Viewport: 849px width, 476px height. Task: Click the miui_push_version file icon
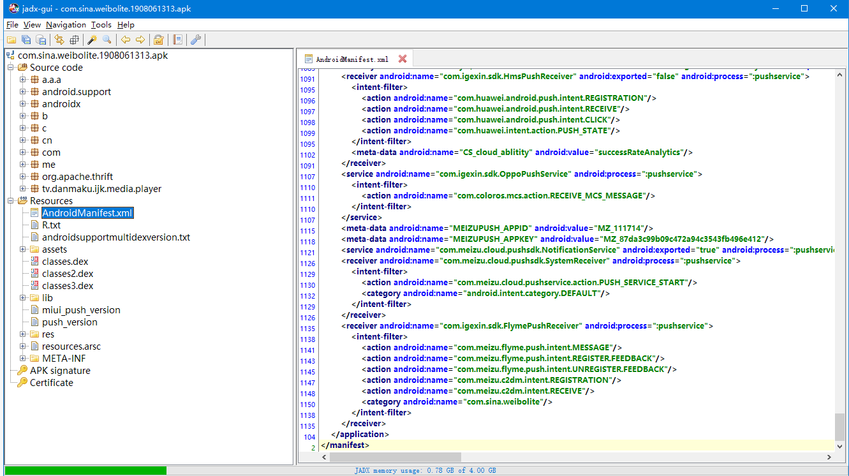click(x=34, y=310)
